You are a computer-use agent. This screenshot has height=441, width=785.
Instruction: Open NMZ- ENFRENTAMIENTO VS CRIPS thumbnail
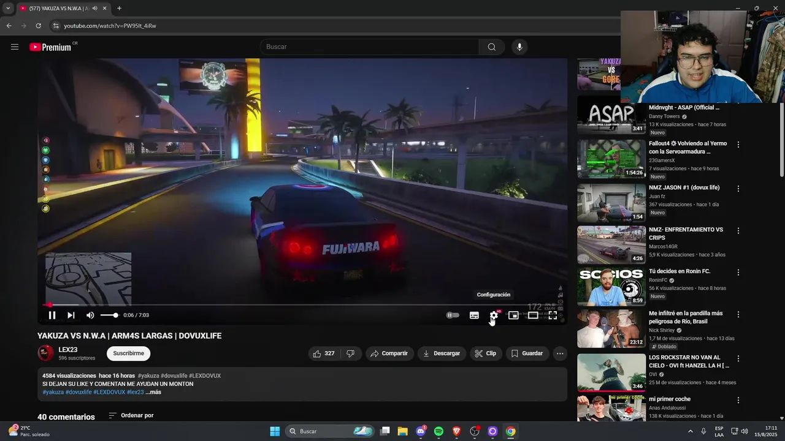[611, 245]
